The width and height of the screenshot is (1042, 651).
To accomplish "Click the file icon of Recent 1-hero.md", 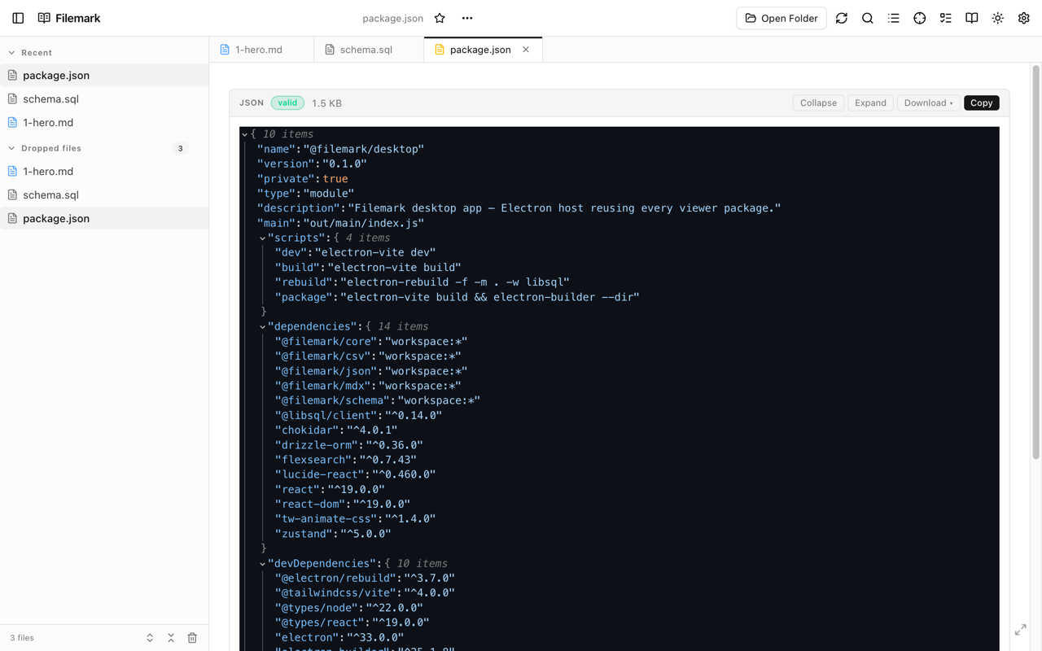I will click(12, 123).
